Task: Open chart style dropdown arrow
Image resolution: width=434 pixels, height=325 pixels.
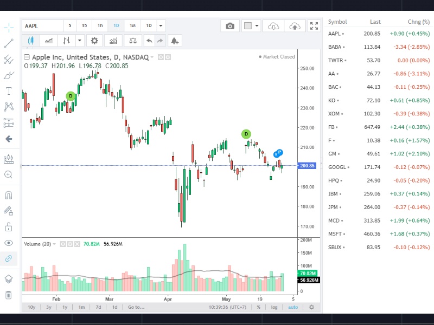Action: coord(79,41)
